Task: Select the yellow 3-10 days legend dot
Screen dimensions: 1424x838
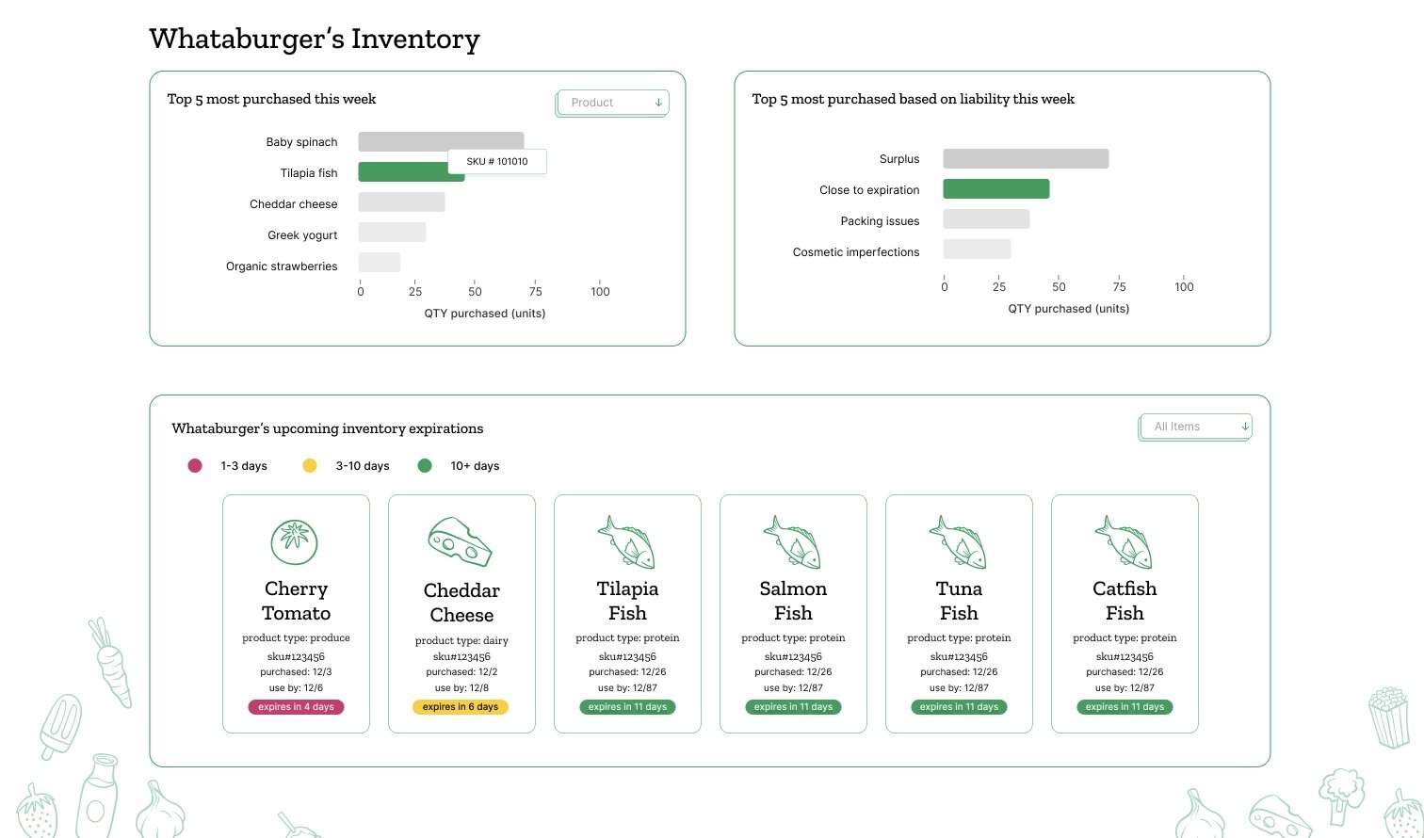Action: [x=310, y=465]
